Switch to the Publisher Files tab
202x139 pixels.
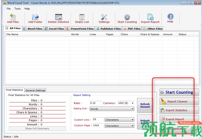click(108, 29)
